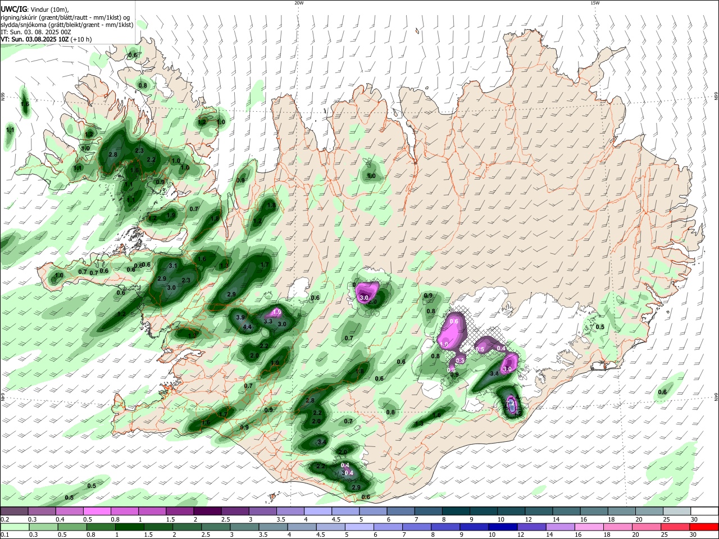Click the white 30 swatch in the top legend row
The image size is (719, 539).
pos(704,511)
